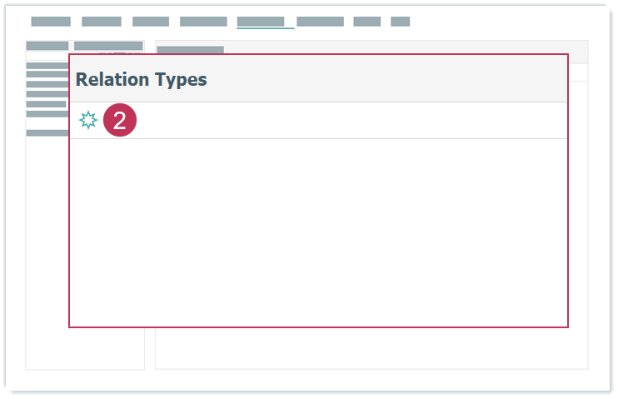Open the fourth top navigation bar item
Viewport: 618px width, 399px height.
click(203, 22)
